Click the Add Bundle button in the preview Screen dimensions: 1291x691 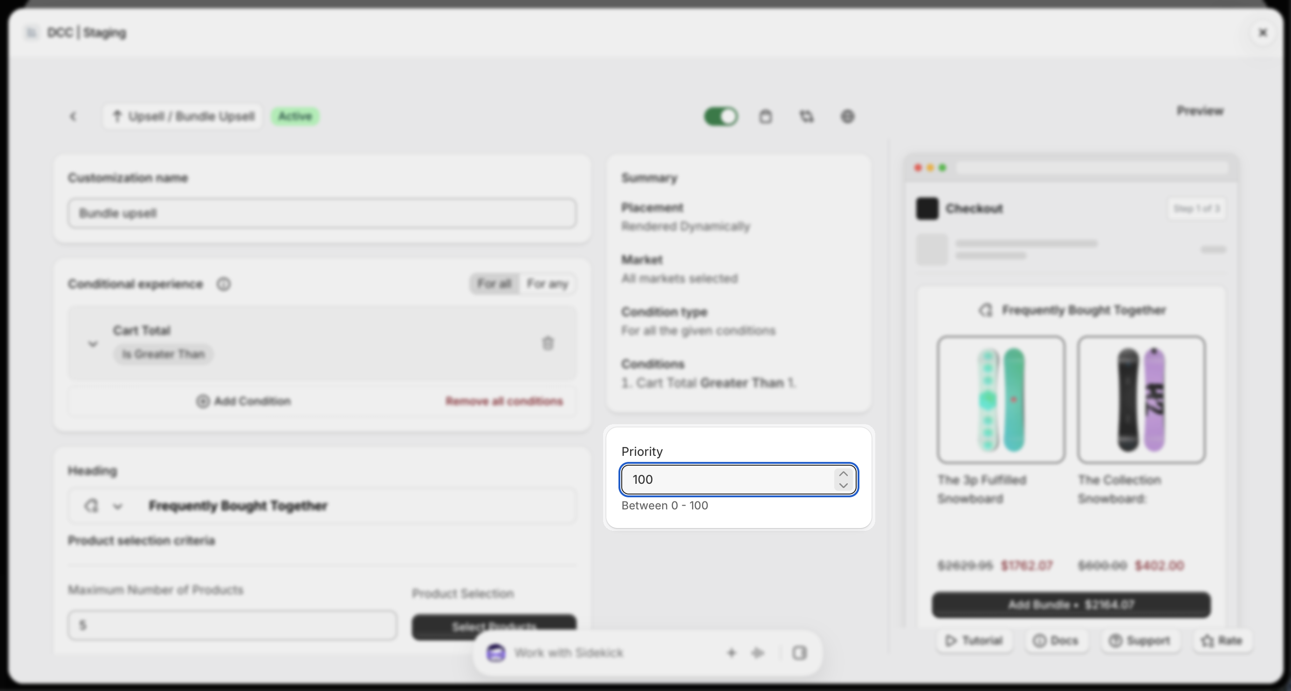point(1071,605)
